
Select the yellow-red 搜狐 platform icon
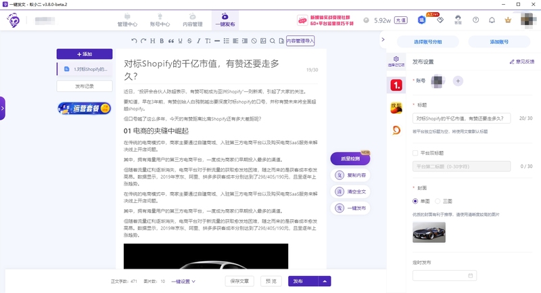pos(396,108)
